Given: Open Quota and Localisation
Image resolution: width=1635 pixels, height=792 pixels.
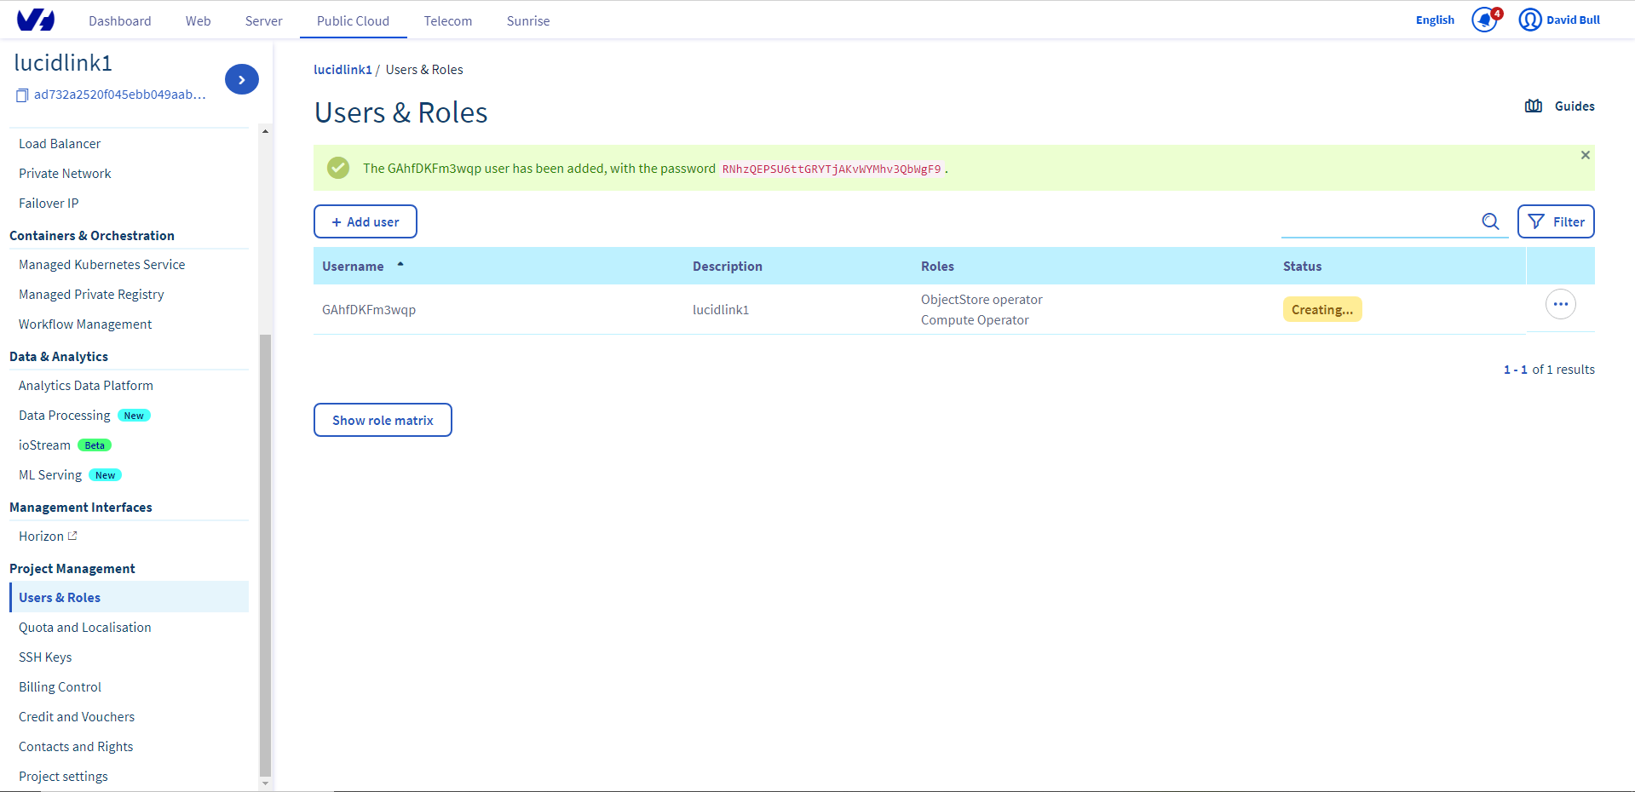Looking at the screenshot, I should (x=85, y=628).
